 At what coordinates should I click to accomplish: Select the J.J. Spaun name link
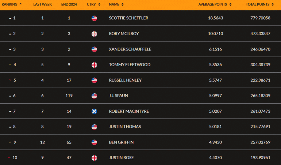118,96
